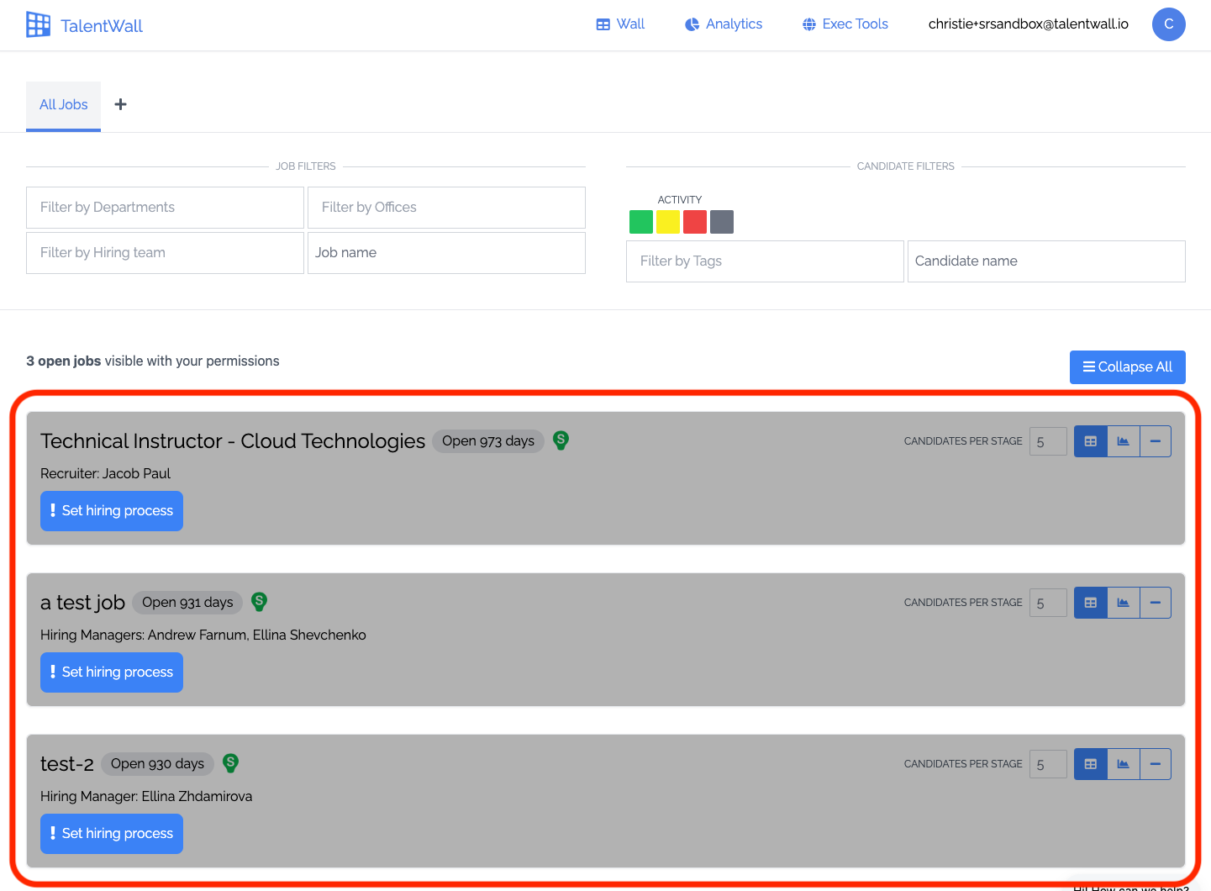Screen dimensions: 1211x891
Task: Open the Filter by Offices dropdown
Action: pyautogui.click(x=446, y=208)
